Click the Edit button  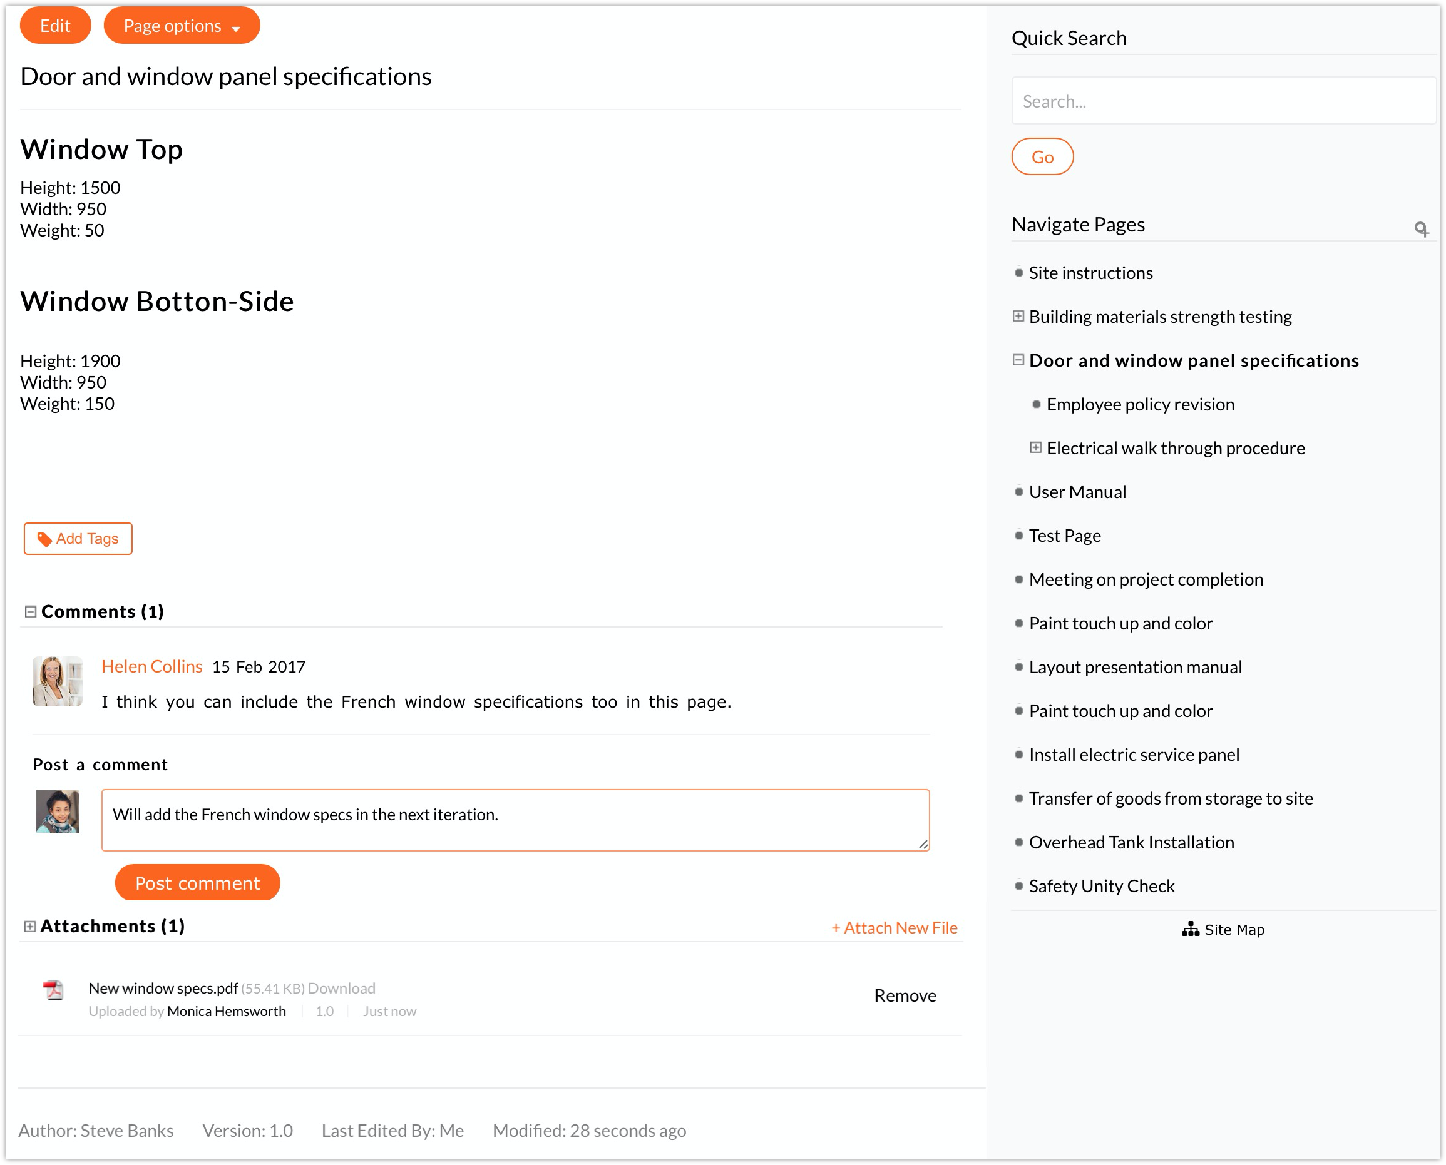pos(55,26)
